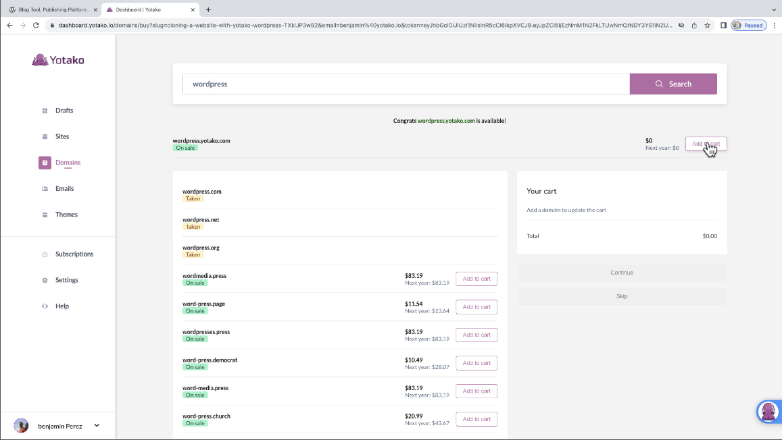Click the Your cart heading

pos(541,191)
